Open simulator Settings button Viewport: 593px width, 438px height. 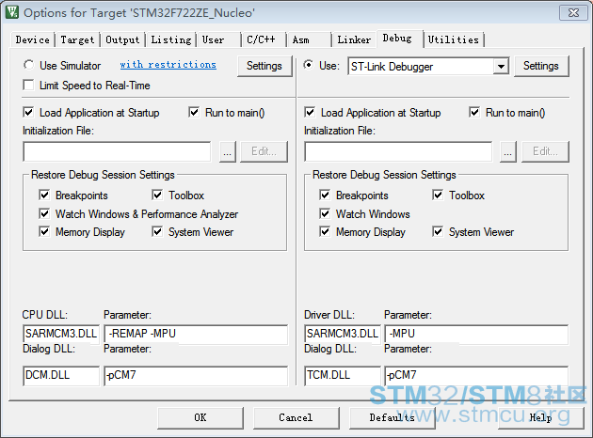264,66
